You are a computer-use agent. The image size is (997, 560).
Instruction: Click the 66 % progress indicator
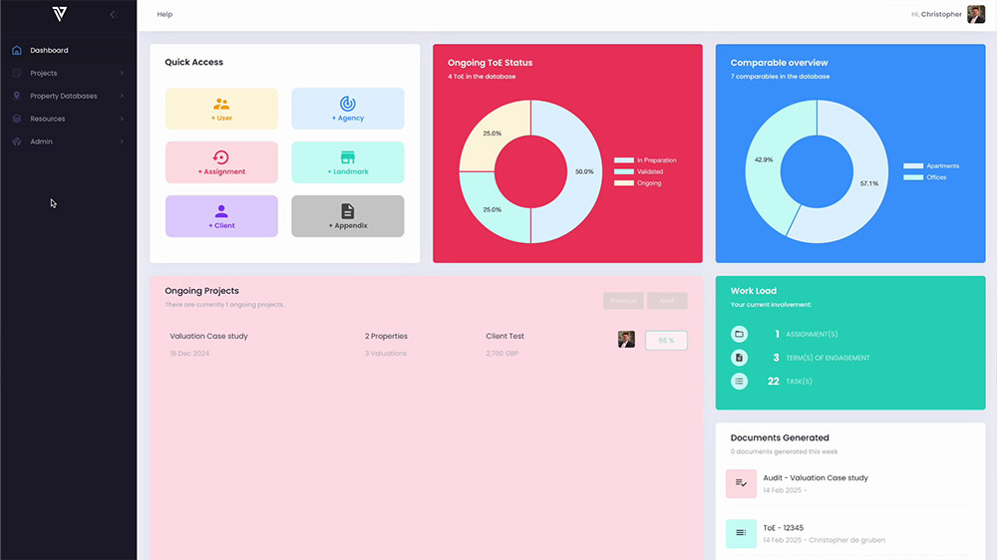click(666, 340)
